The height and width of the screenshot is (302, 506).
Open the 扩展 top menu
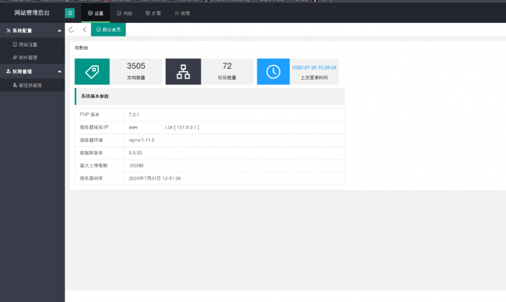coord(153,13)
